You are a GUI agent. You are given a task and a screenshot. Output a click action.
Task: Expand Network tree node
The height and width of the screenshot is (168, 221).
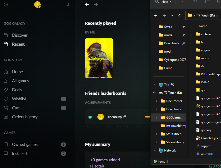(x=154, y=151)
